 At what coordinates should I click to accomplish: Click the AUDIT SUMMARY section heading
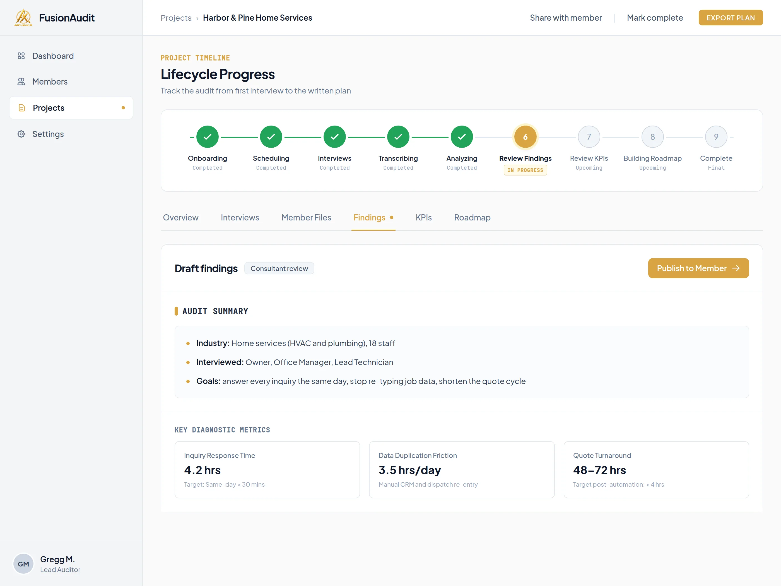215,311
